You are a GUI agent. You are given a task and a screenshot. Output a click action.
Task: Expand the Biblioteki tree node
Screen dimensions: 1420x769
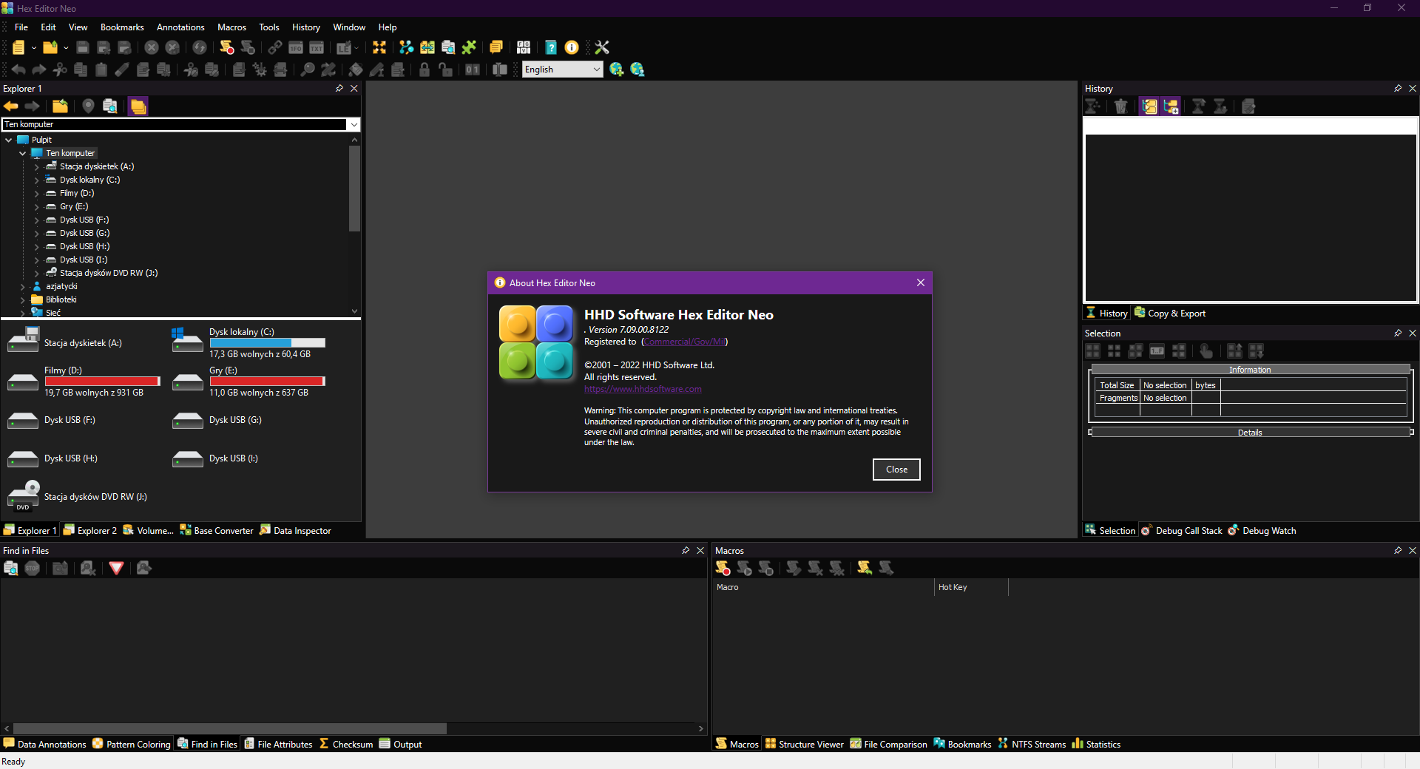coord(23,299)
